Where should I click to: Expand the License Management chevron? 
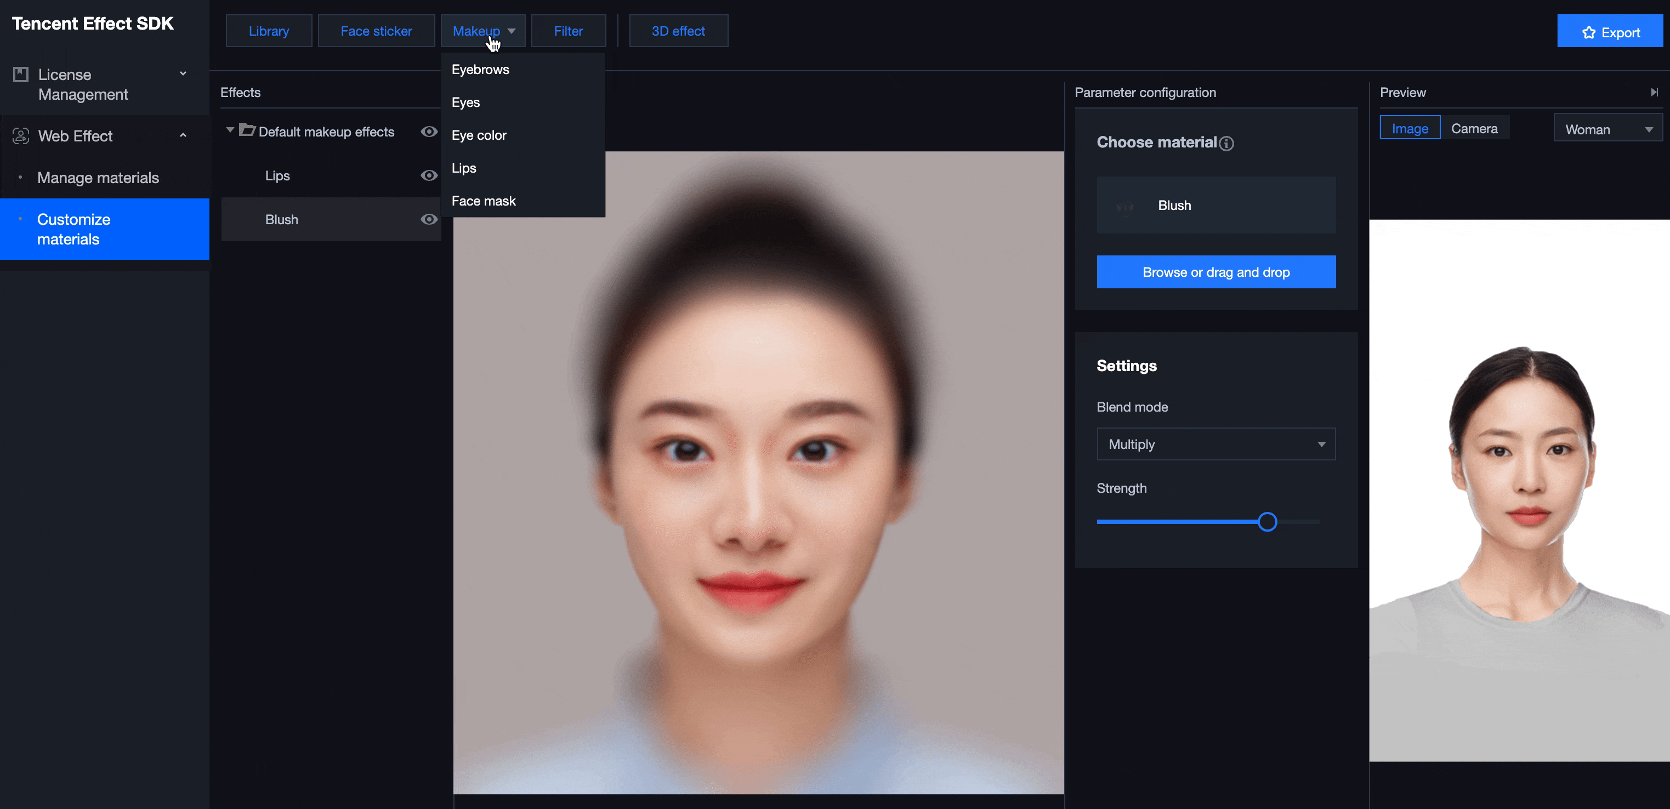click(183, 74)
